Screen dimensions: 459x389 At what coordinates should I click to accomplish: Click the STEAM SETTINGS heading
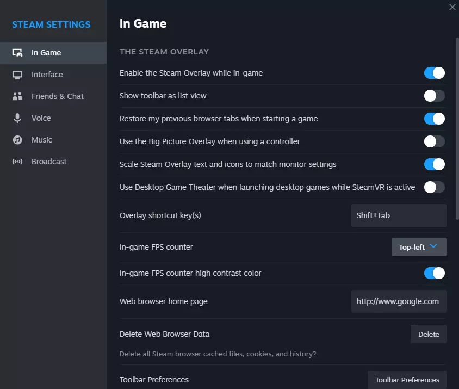click(51, 24)
